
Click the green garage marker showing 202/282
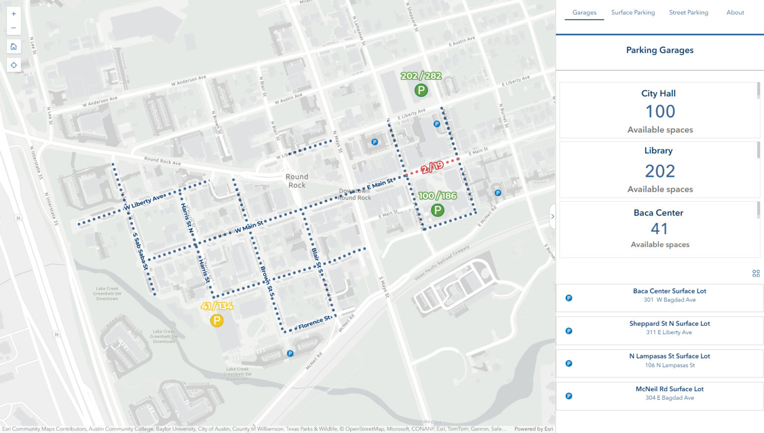pyautogui.click(x=421, y=90)
